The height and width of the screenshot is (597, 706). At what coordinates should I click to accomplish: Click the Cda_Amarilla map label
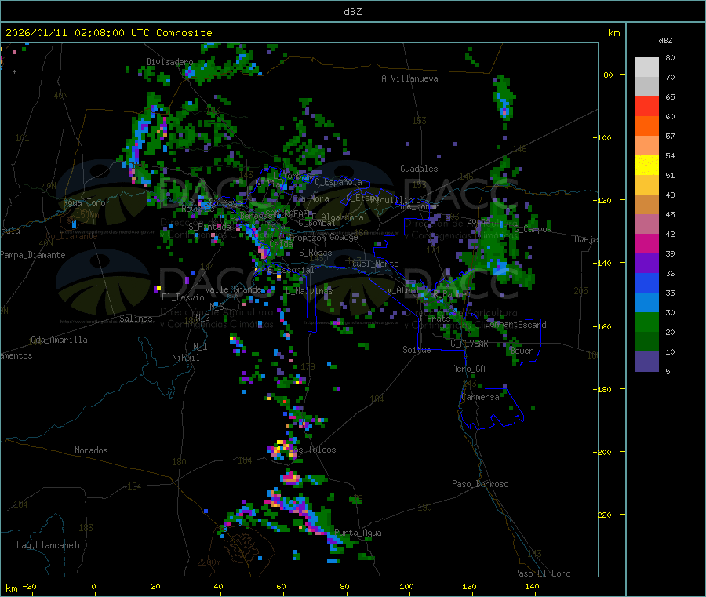coord(59,340)
